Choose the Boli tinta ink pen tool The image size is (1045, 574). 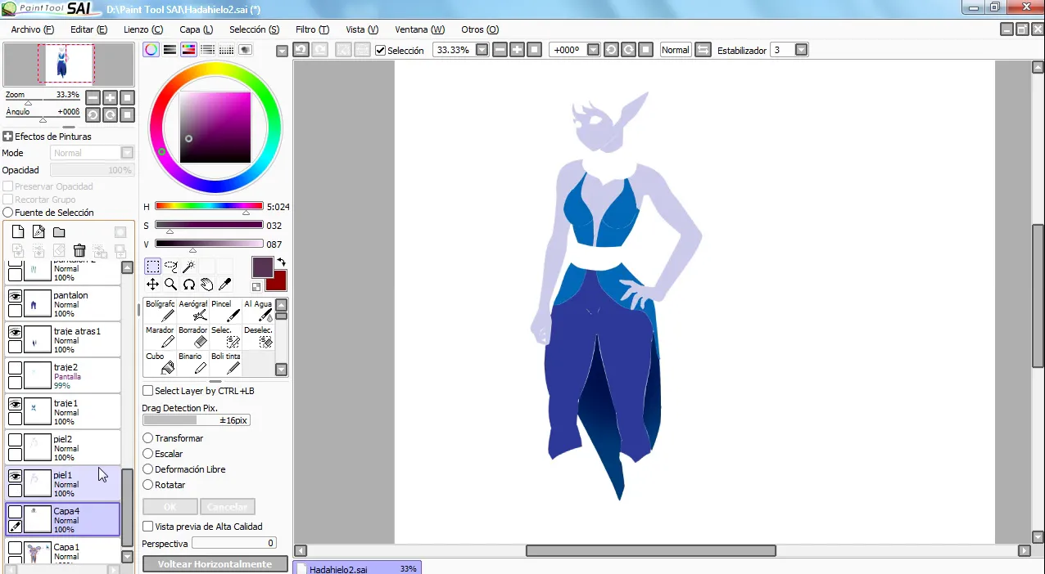[225, 363]
